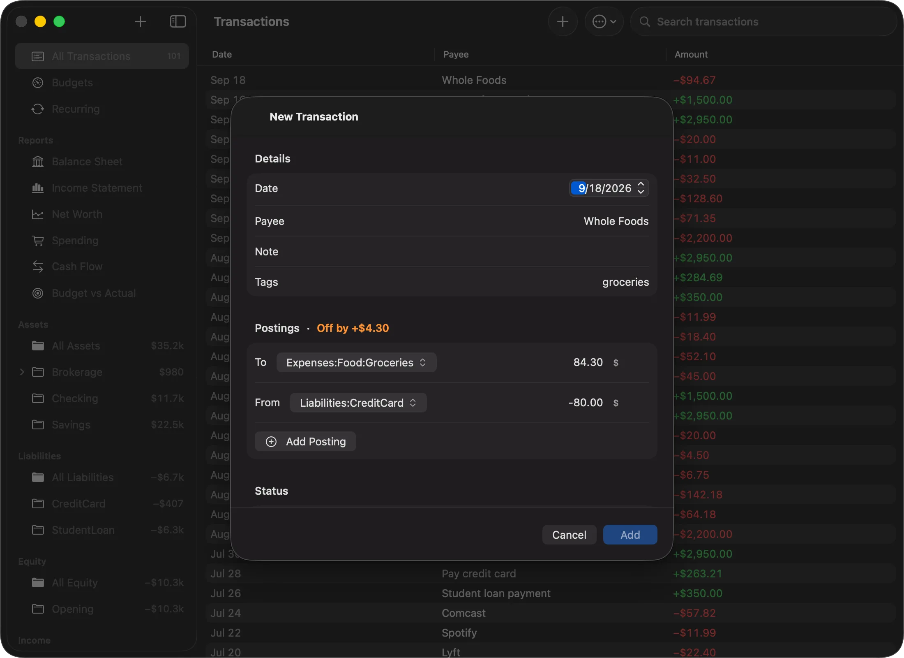Click the plus icon in the sidebar header
The image size is (904, 658).
coord(140,21)
